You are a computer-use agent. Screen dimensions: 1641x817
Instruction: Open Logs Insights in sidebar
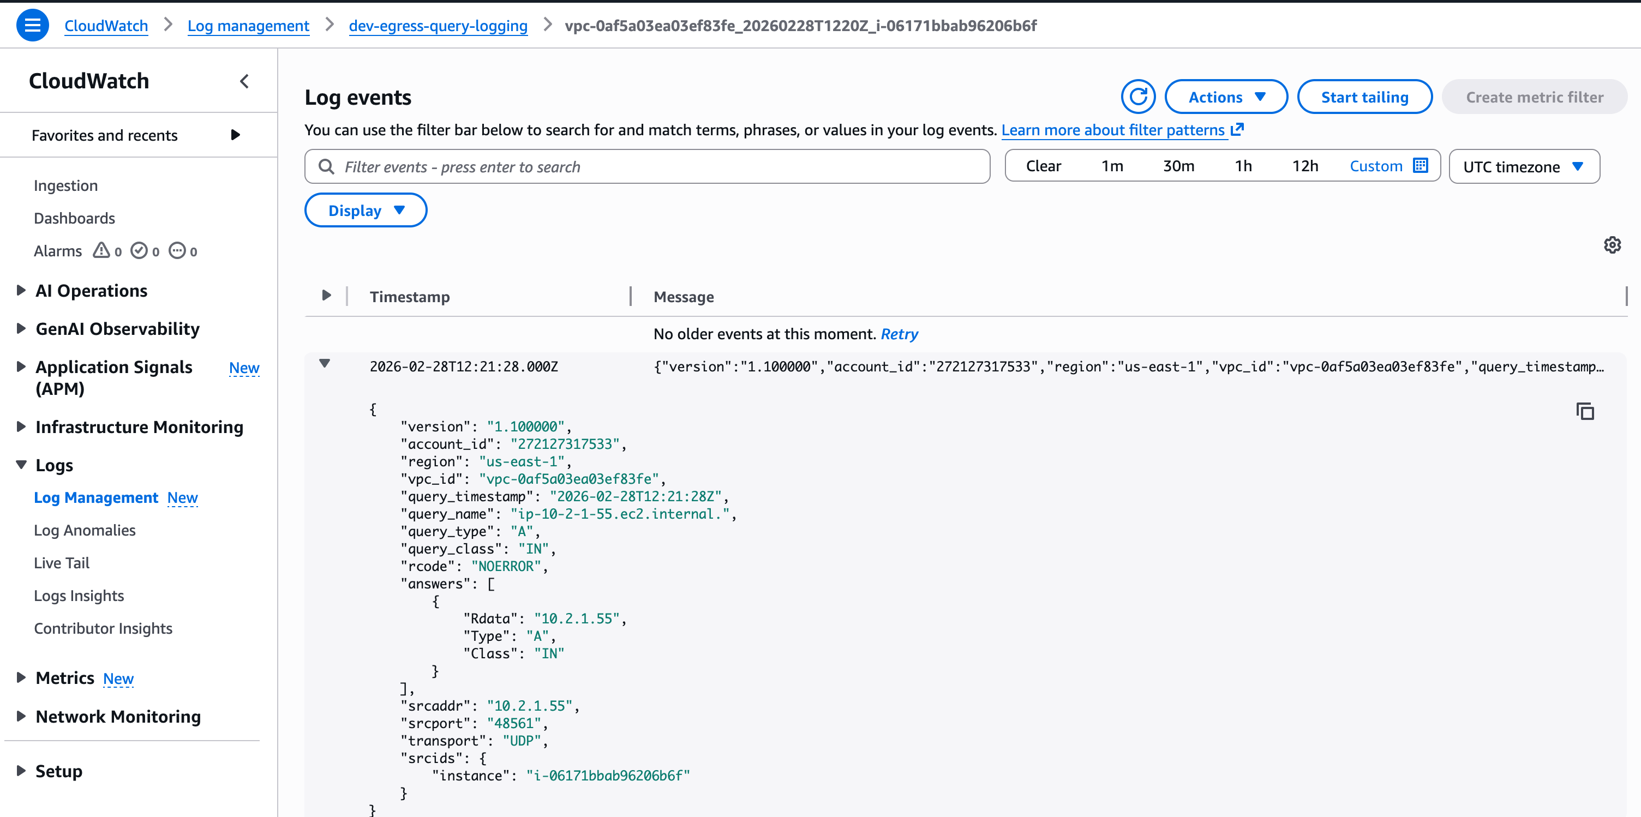point(79,596)
